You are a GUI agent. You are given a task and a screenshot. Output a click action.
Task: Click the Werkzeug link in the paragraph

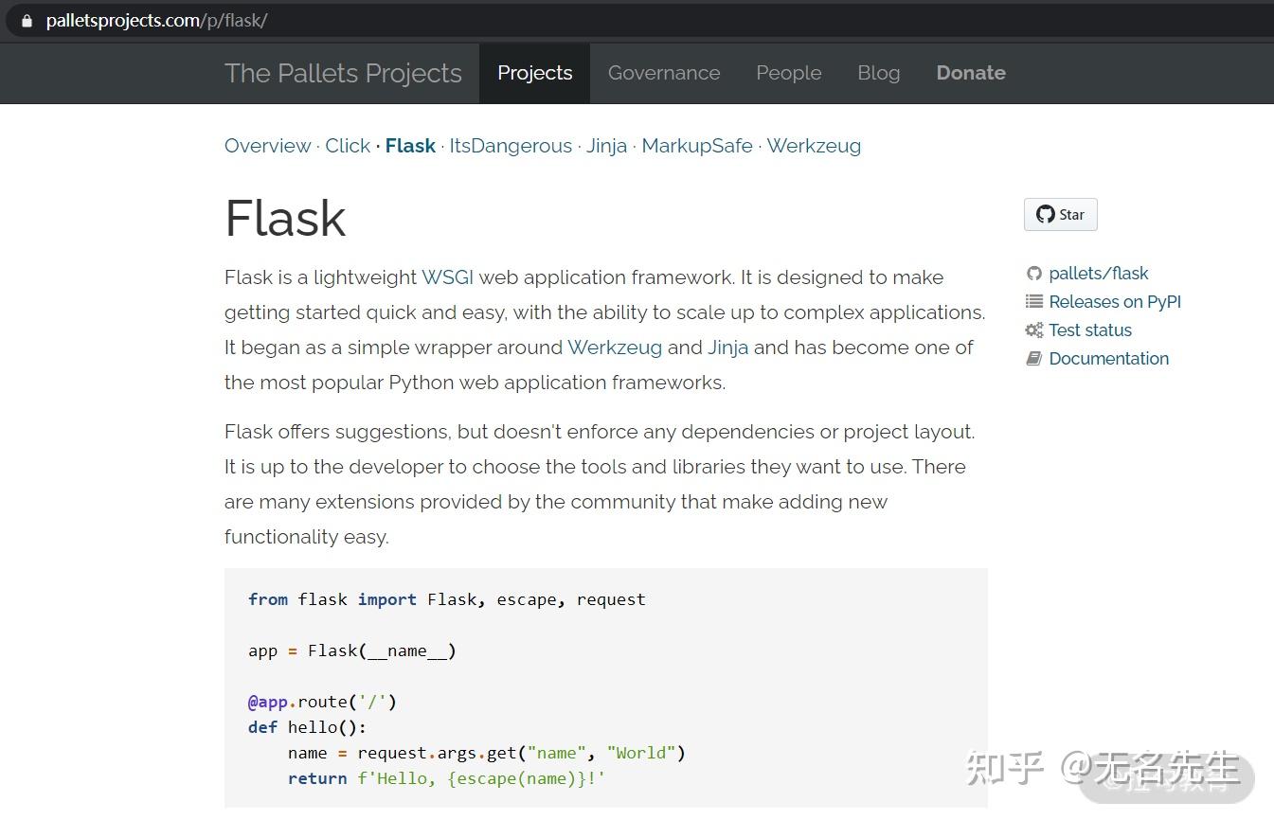614,348
